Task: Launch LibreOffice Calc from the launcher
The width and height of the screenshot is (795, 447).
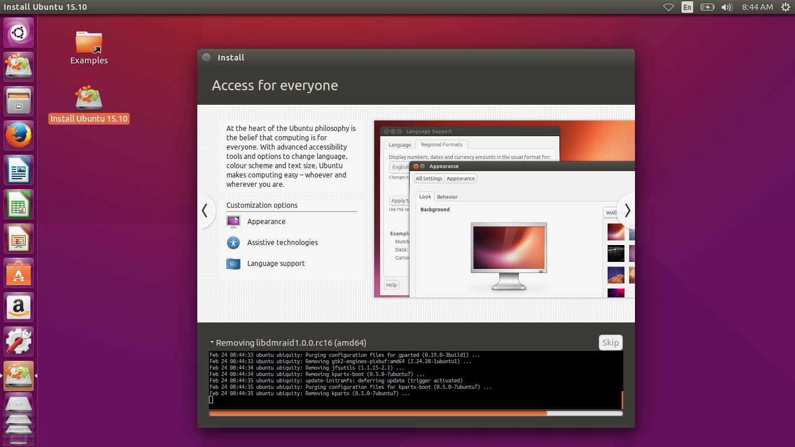Action: point(18,204)
